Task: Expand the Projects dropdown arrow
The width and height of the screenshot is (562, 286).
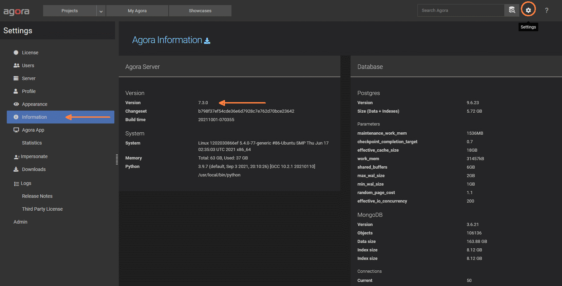Action: [x=101, y=11]
